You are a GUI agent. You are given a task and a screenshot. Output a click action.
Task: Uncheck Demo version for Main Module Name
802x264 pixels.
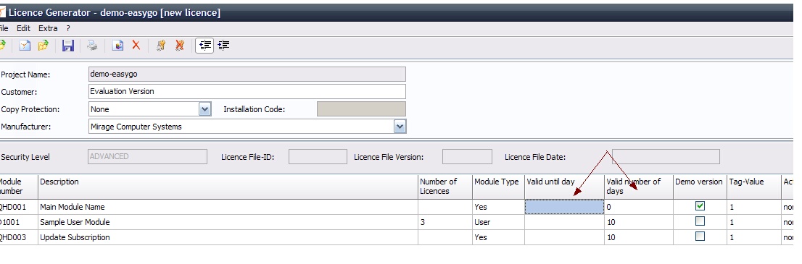coord(700,206)
